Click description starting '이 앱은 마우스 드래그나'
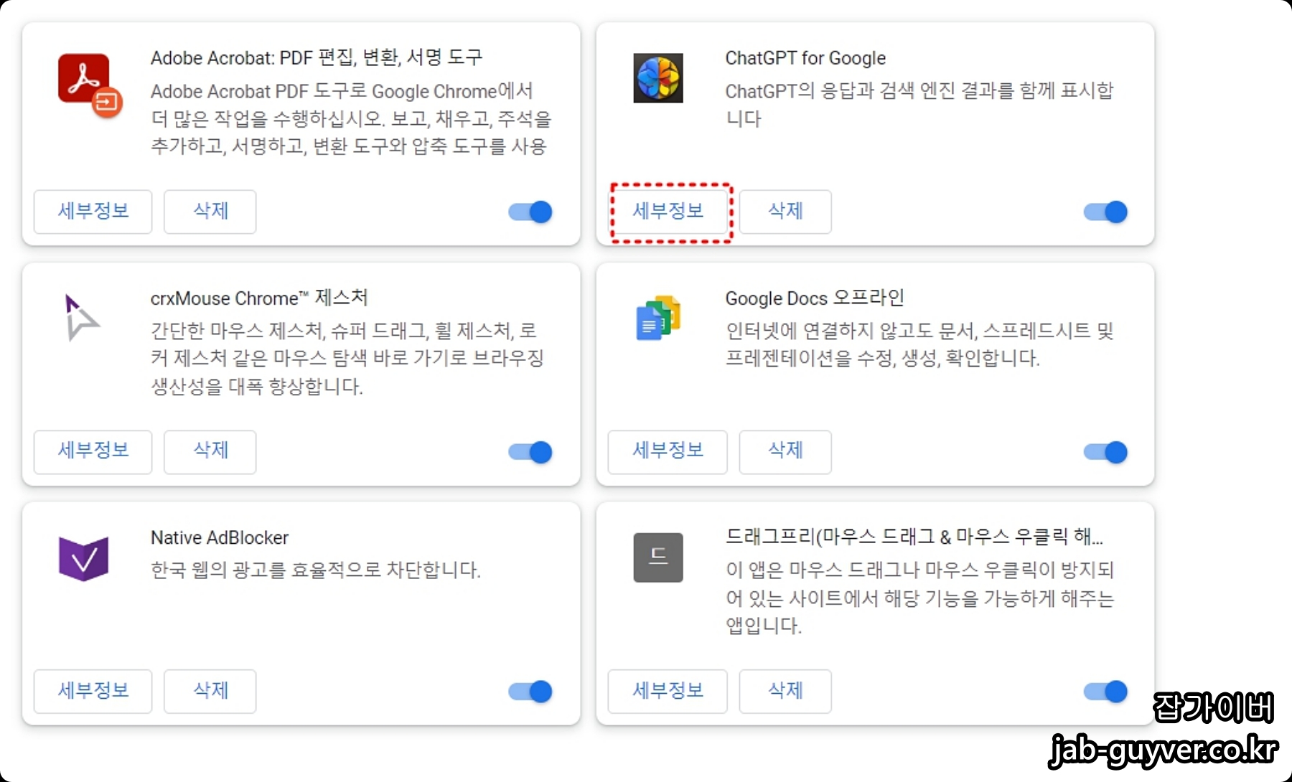The width and height of the screenshot is (1292, 782). tap(919, 598)
